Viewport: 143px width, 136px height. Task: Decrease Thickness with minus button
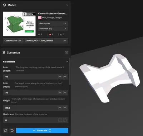click(x=60, y=120)
